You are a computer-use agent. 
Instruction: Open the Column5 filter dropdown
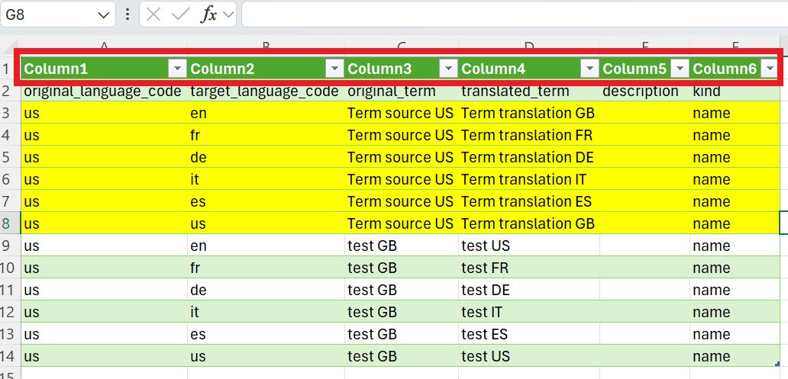680,69
